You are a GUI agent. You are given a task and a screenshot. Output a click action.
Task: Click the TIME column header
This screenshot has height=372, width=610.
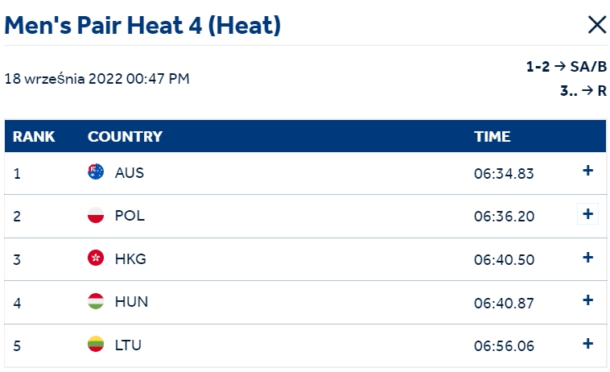coord(493,137)
